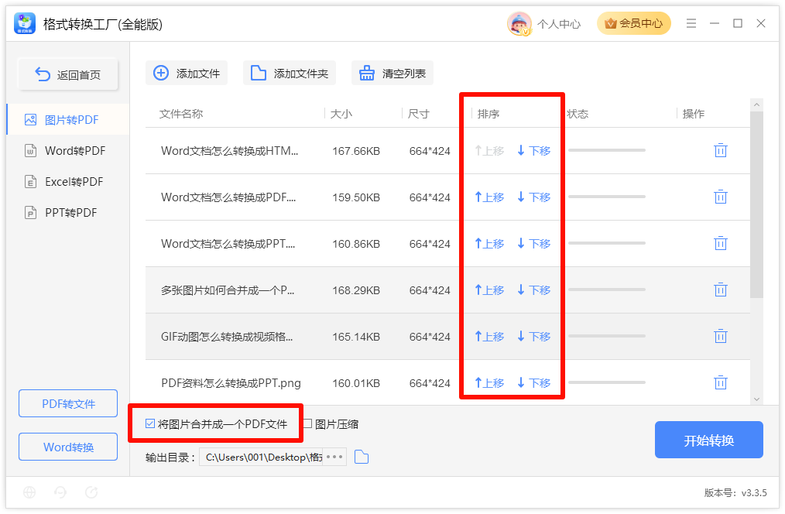Click progress bar of PDF资料怎么转换成PPT.png row
The image size is (785, 514).
coord(607,382)
